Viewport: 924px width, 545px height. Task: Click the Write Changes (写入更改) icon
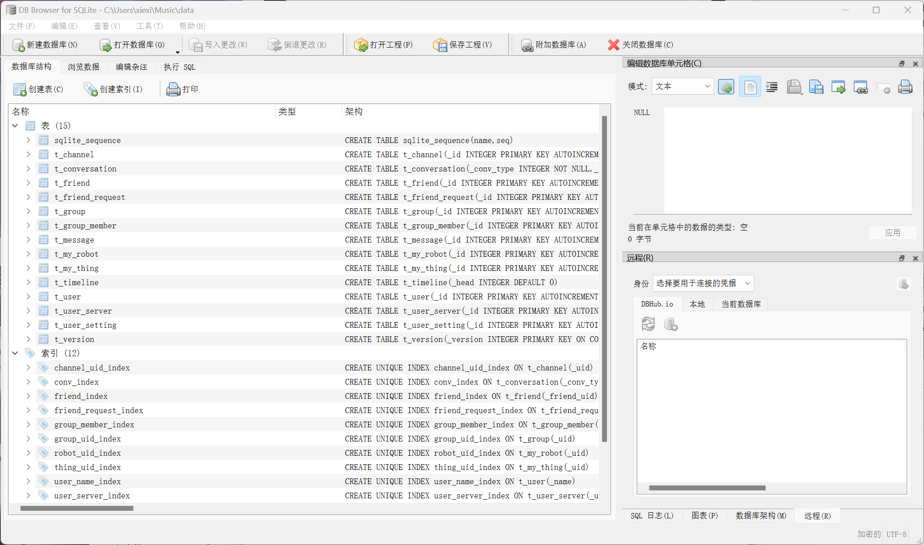click(196, 45)
